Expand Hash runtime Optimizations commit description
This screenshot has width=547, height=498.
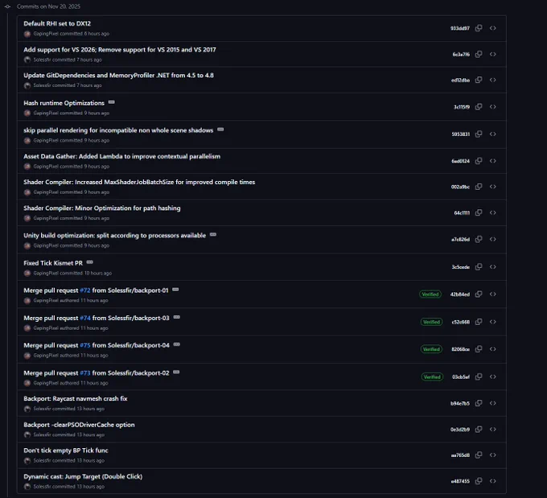coord(111,102)
